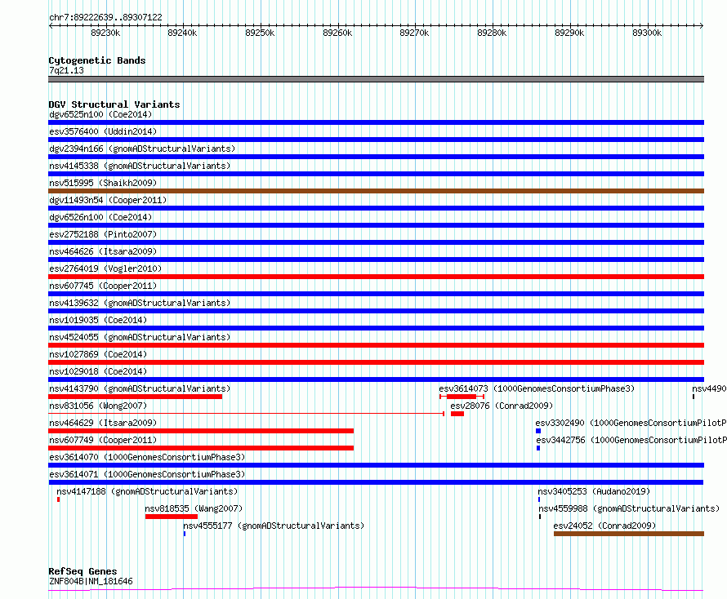Click esv2752188 (Pinto2007) variant label
The image size is (727, 599).
click(103, 234)
